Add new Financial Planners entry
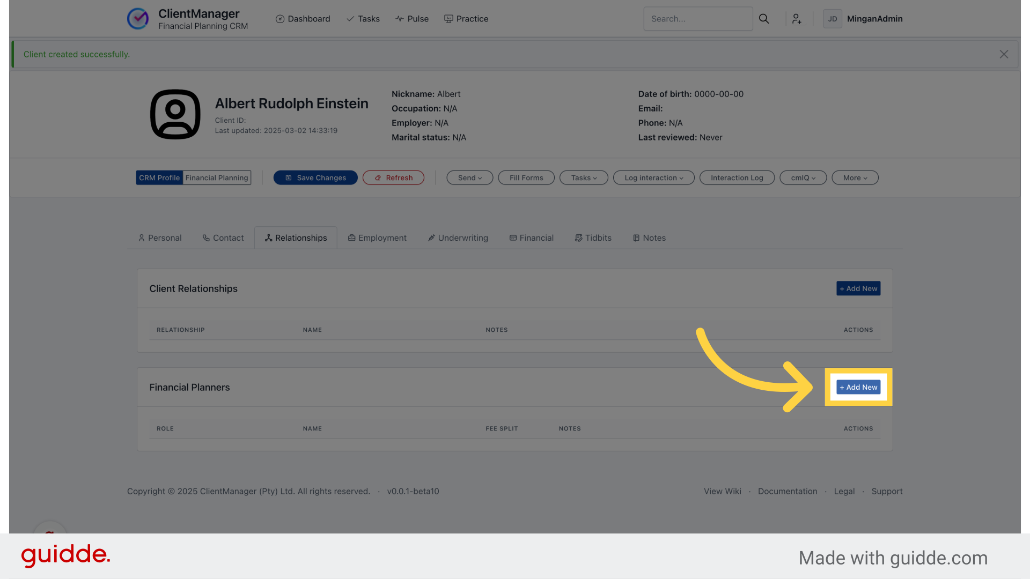This screenshot has width=1030, height=579. pyautogui.click(x=858, y=387)
